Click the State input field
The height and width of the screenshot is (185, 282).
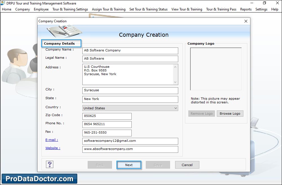(130, 99)
